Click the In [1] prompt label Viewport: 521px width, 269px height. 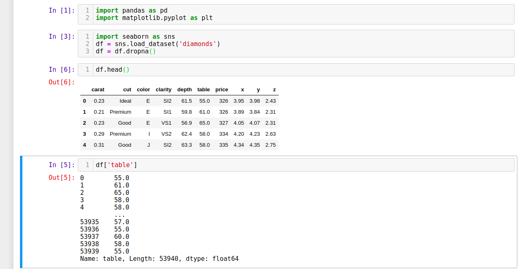pos(62,10)
